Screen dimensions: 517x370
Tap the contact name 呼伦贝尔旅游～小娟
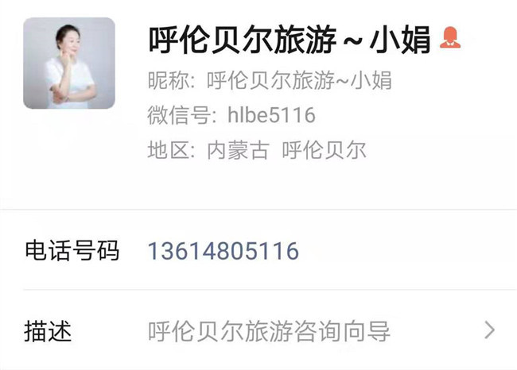[290, 40]
